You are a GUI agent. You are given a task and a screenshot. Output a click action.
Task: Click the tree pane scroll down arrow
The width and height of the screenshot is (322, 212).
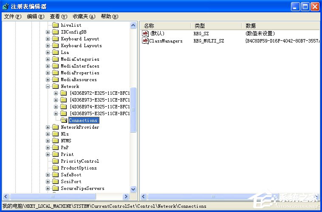coord(133,189)
